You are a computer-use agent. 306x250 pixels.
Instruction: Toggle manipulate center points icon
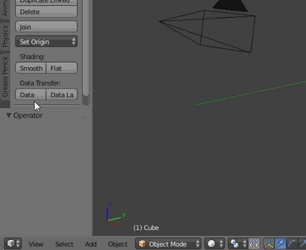pyautogui.click(x=254, y=244)
